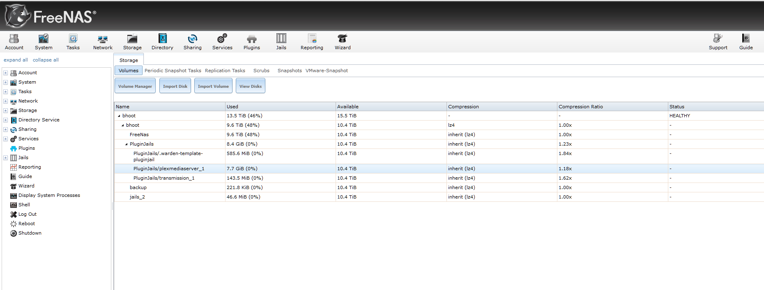The height and width of the screenshot is (290, 764).
Task: Click Volume Manager button
Action: (135, 86)
